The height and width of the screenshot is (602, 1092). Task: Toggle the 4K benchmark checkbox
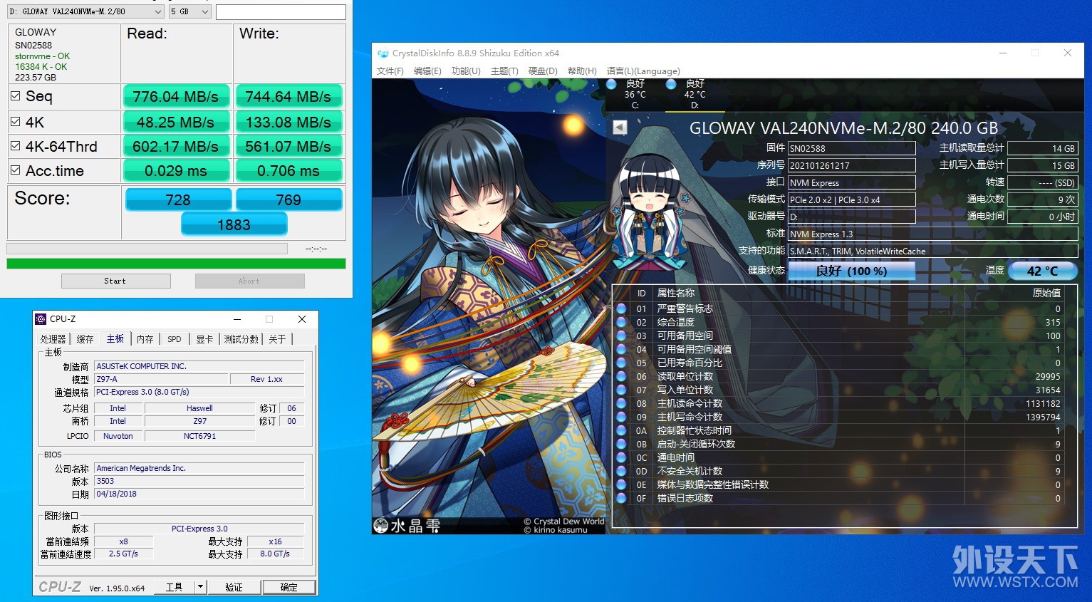15,121
